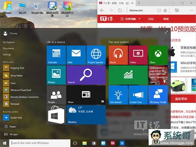Open a new browser tab
The width and height of the screenshot is (196, 147).
click(139, 3)
